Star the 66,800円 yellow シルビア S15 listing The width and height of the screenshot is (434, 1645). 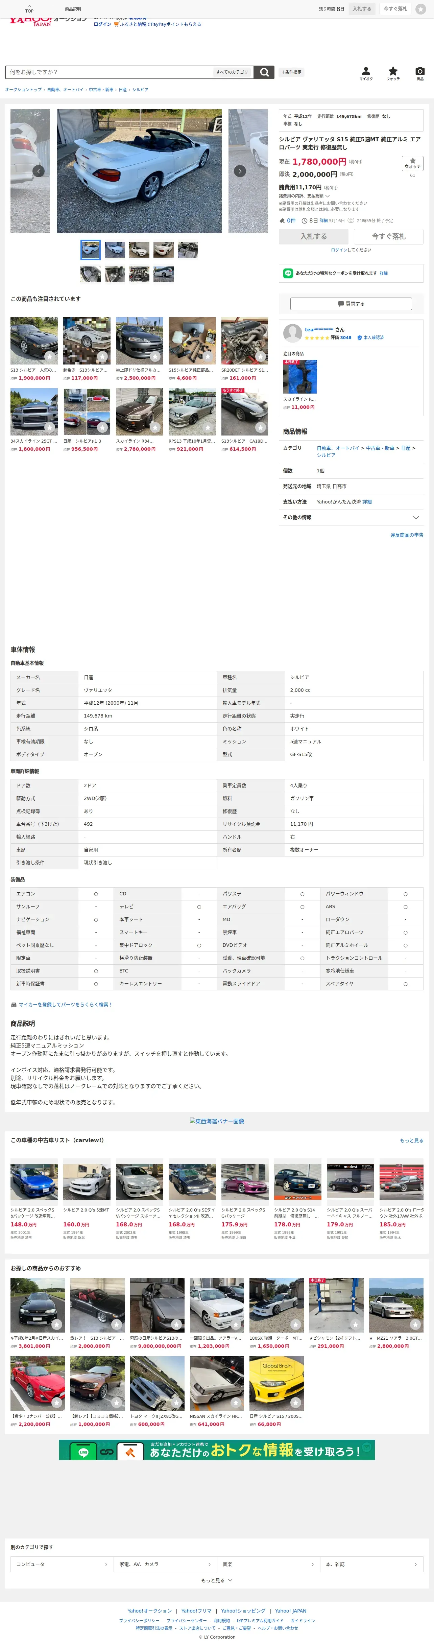pyautogui.click(x=295, y=1402)
